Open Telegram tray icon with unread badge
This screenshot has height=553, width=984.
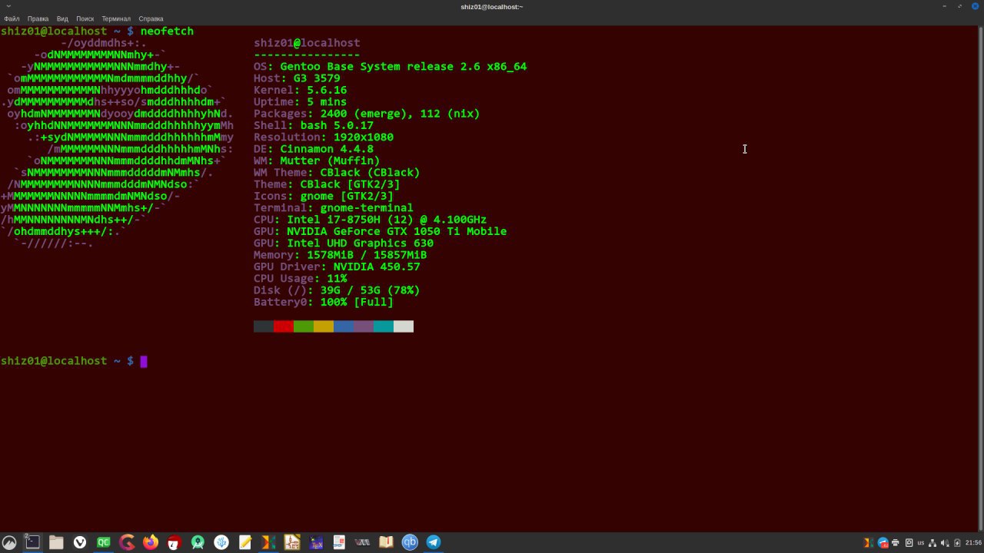(883, 542)
